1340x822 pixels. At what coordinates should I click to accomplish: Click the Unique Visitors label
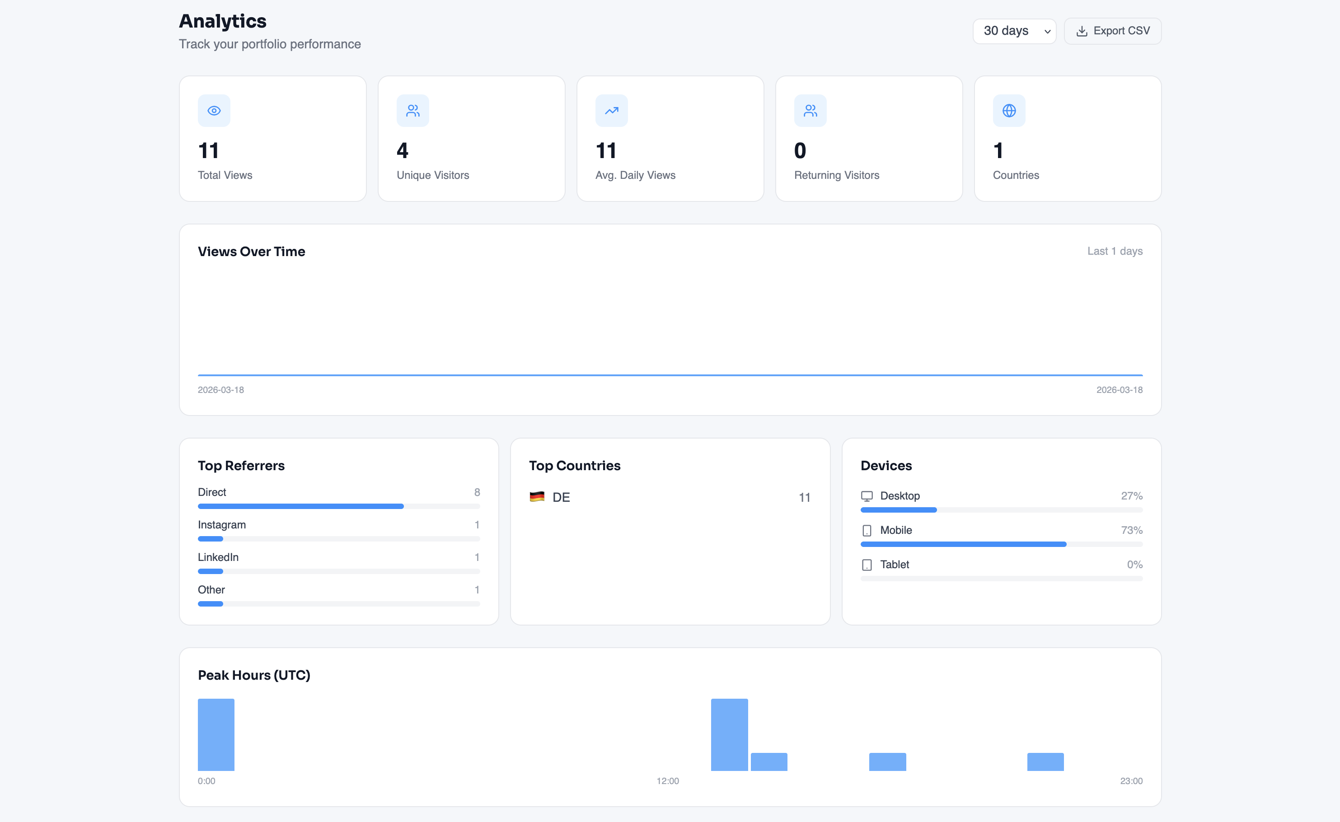[x=433, y=175]
